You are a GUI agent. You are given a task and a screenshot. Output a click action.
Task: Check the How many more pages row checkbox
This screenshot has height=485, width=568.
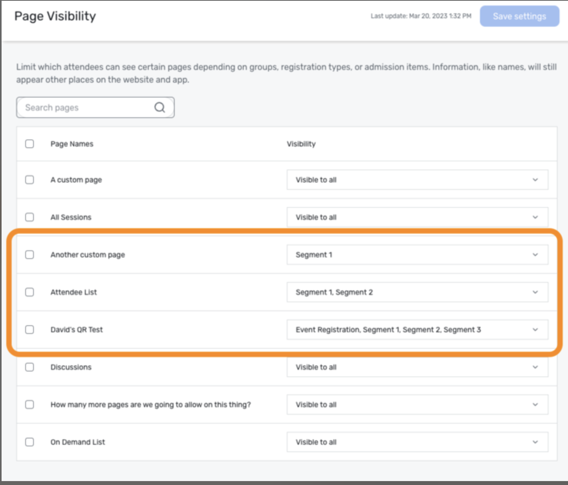30,405
